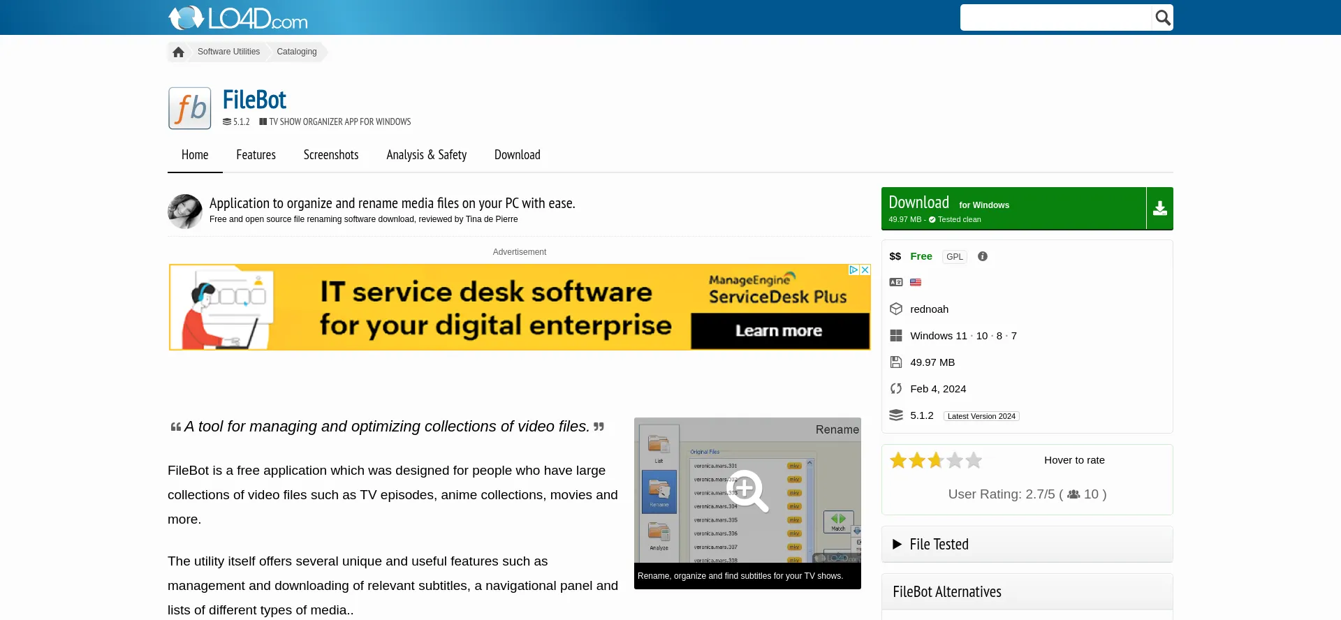Switch to the Features tab
This screenshot has height=620, width=1341.
click(256, 155)
